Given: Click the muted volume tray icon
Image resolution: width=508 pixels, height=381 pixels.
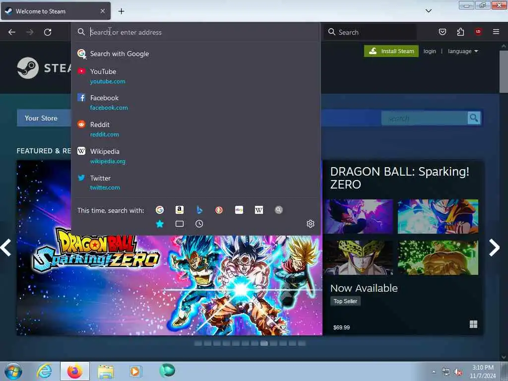Looking at the screenshot, I should click(458, 372).
